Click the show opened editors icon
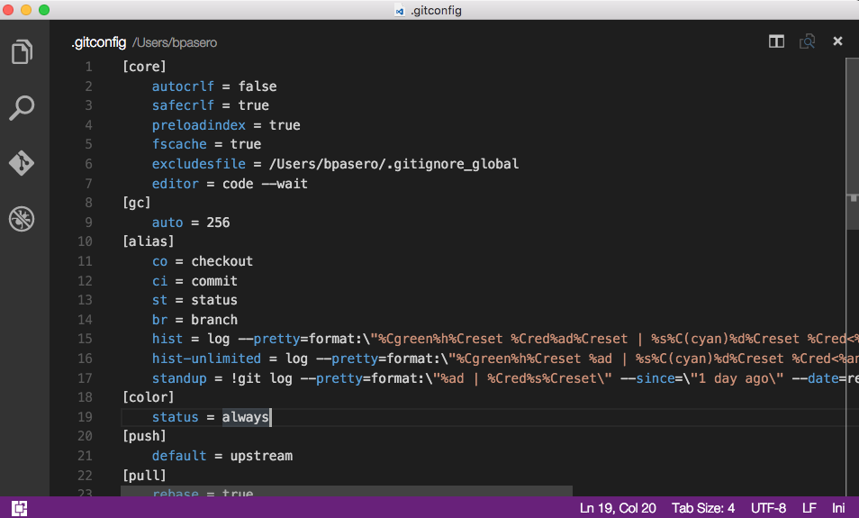Image resolution: width=859 pixels, height=518 pixels. (x=807, y=41)
